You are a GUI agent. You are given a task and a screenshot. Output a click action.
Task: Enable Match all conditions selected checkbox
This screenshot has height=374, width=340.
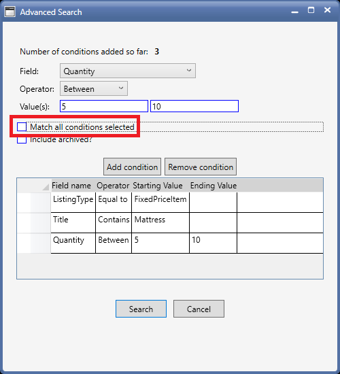pos(22,127)
